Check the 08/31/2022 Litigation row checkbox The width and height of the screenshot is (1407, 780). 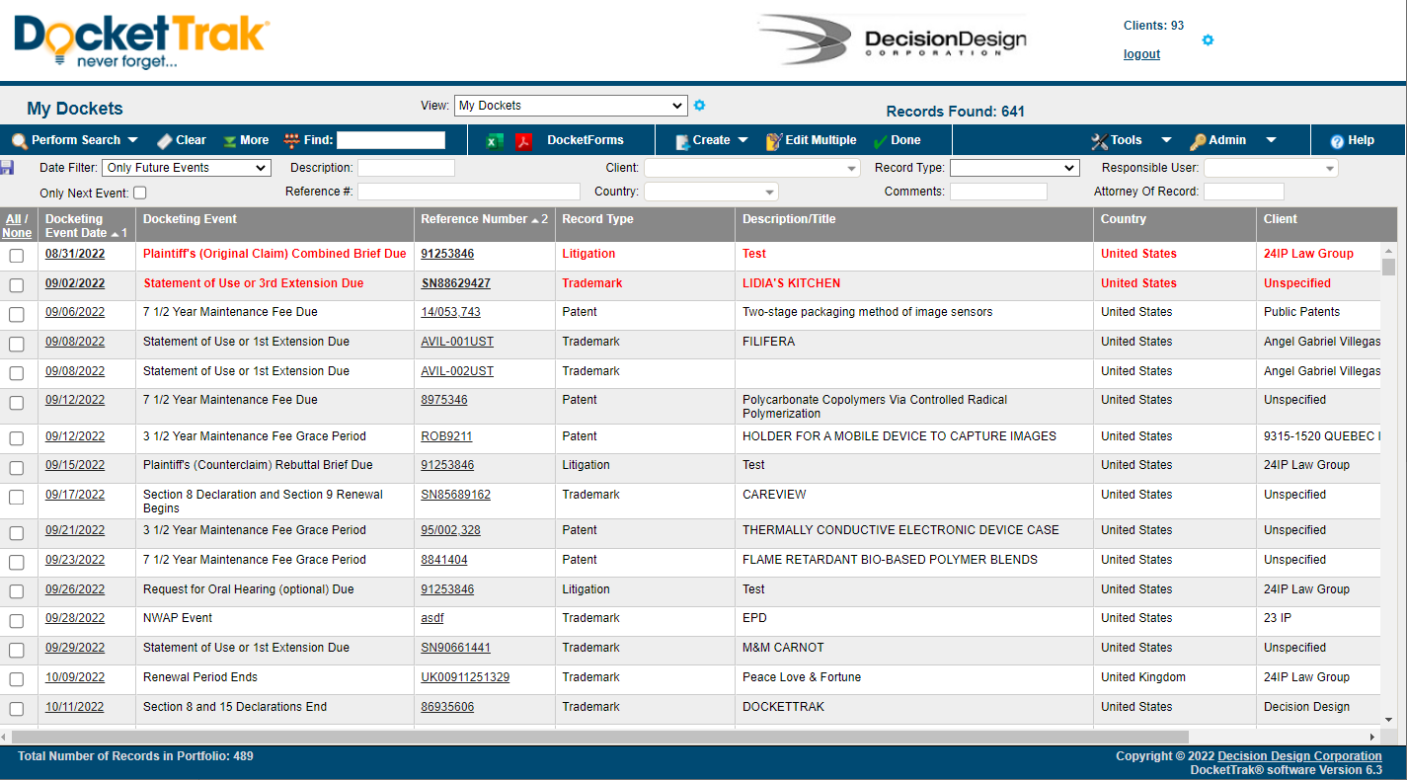tap(17, 254)
